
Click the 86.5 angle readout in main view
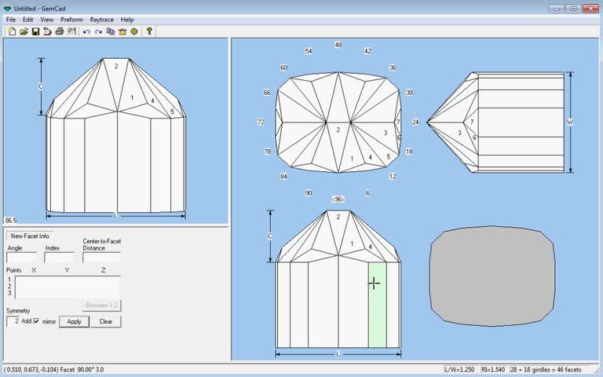click(x=11, y=221)
